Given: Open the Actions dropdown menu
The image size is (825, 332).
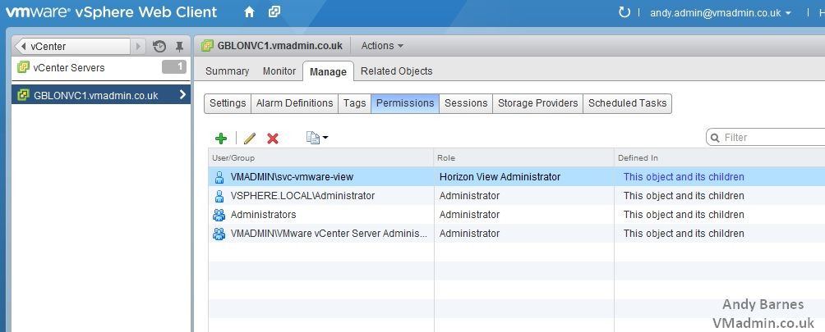Looking at the screenshot, I should click(383, 46).
